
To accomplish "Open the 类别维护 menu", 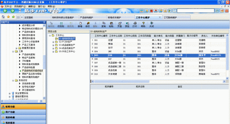I will click(20, 6).
